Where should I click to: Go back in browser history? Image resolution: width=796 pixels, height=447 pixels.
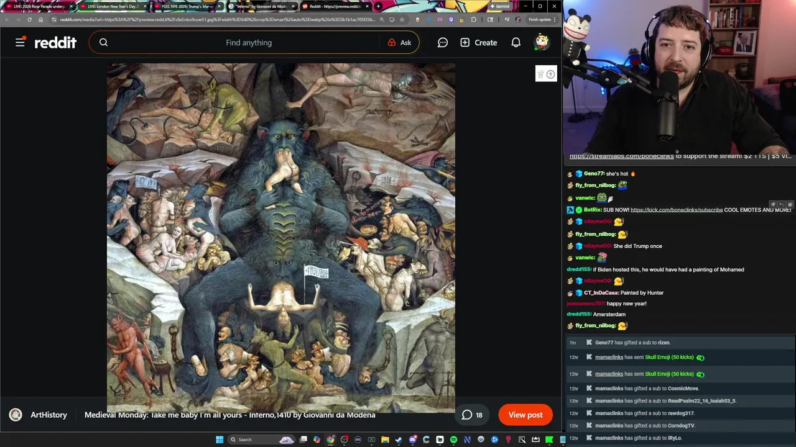coord(7,19)
